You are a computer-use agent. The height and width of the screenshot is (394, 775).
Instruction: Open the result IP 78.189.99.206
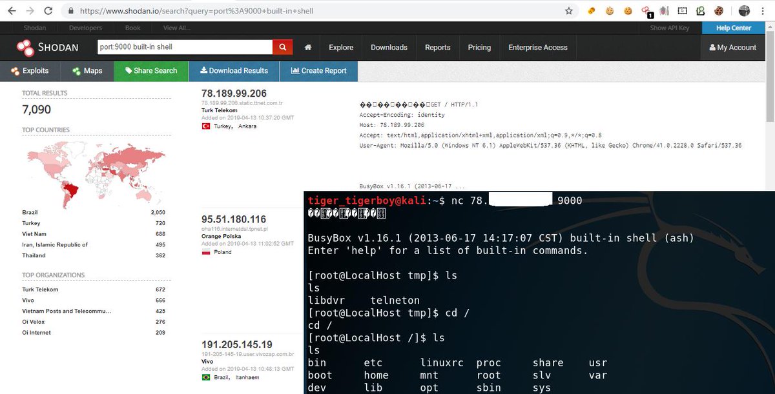tap(234, 94)
